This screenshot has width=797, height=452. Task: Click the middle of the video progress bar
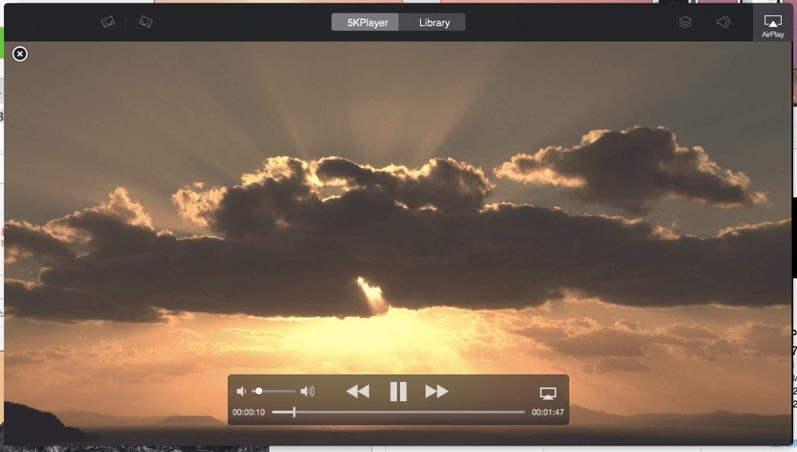[x=398, y=412]
